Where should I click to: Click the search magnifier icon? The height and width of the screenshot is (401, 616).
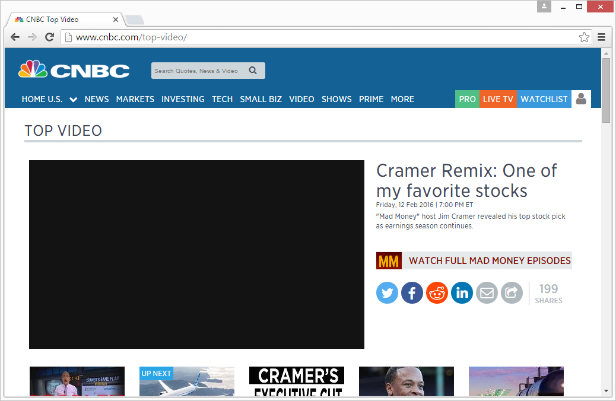tap(253, 71)
